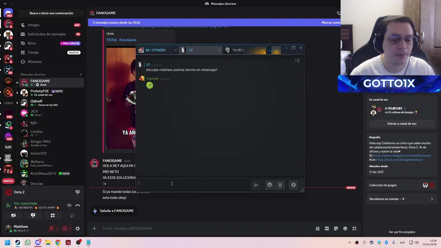Viewport: 441px width, 248px height.
Task: Open the Amigos friends list
Action: click(51, 25)
